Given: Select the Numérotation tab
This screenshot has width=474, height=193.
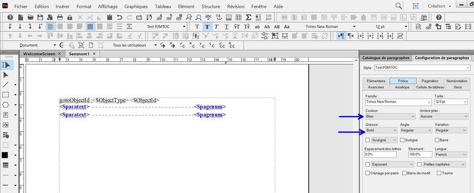Looking at the screenshot, I should (457, 81).
